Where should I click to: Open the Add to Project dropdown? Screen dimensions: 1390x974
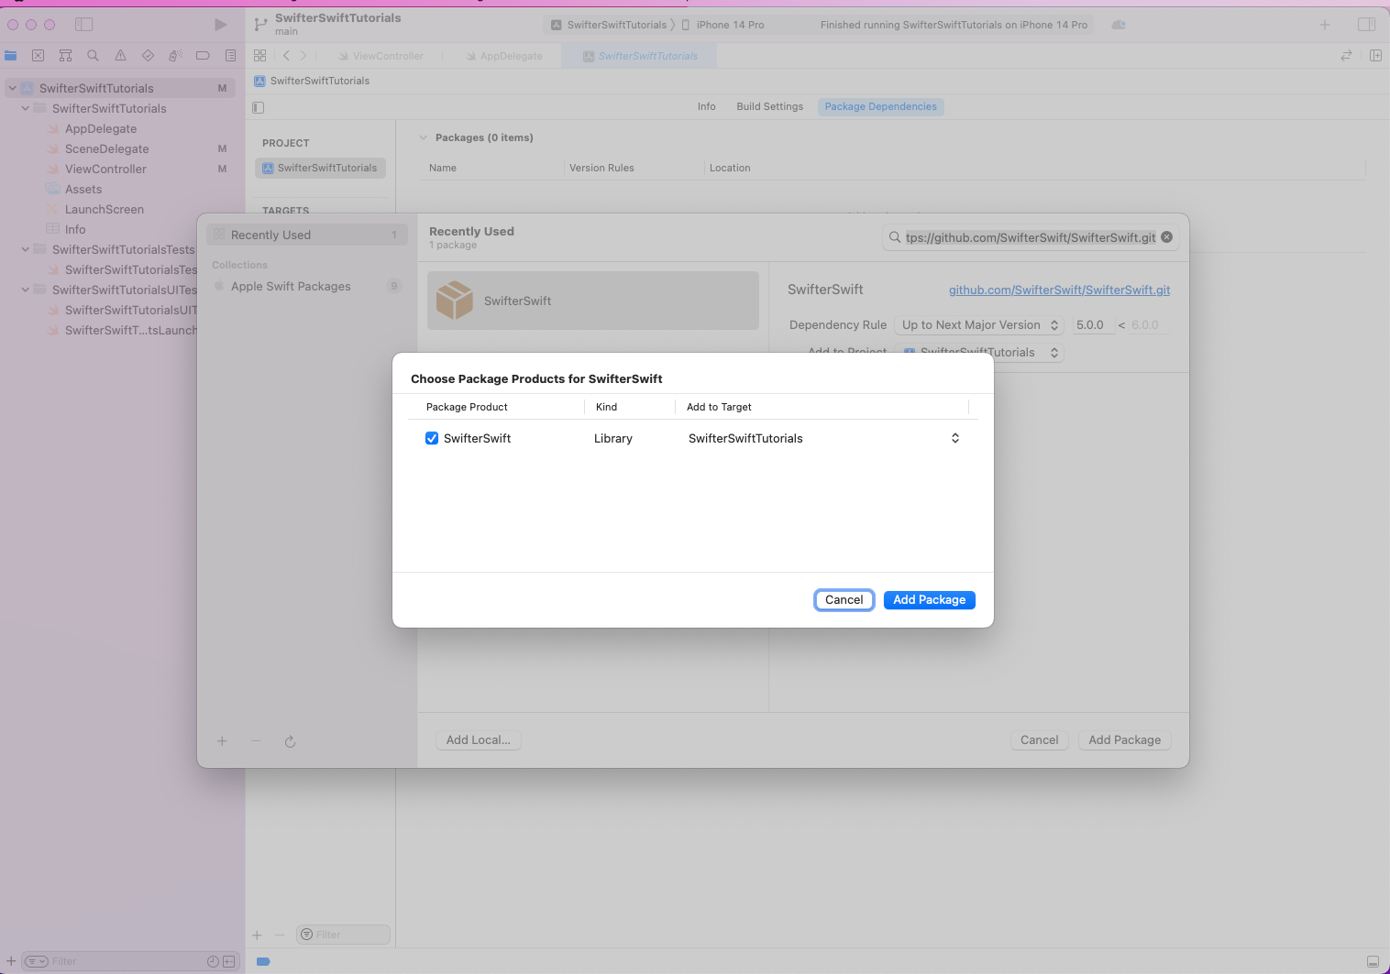(979, 353)
